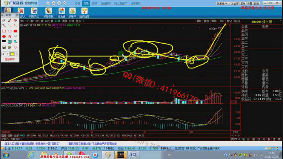Open the 金融超市 tab
Screen dimensions: 283x159
click(x=106, y=3)
